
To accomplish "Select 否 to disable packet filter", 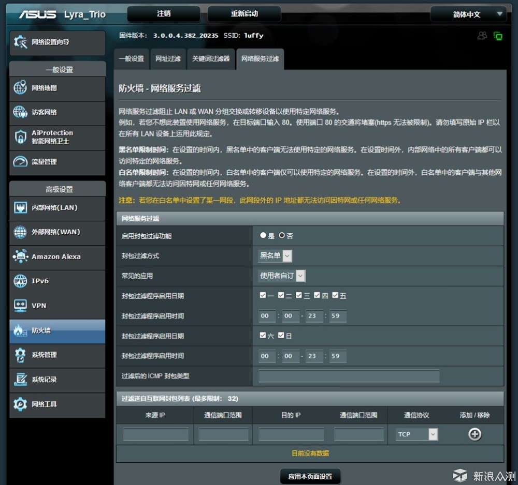I will point(282,235).
